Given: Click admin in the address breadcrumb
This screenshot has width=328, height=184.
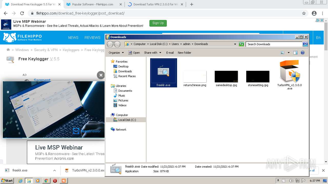Looking at the screenshot, I should pyautogui.click(x=187, y=44).
